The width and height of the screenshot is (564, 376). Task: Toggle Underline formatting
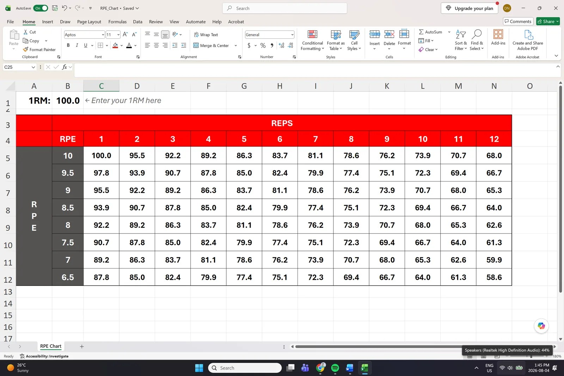coord(86,45)
